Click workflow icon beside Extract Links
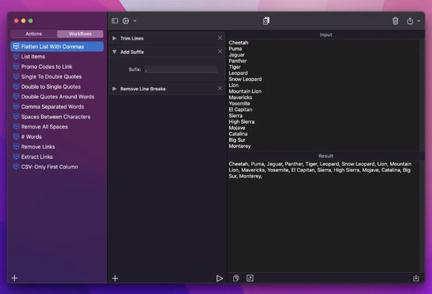432x294 pixels. pos(16,157)
